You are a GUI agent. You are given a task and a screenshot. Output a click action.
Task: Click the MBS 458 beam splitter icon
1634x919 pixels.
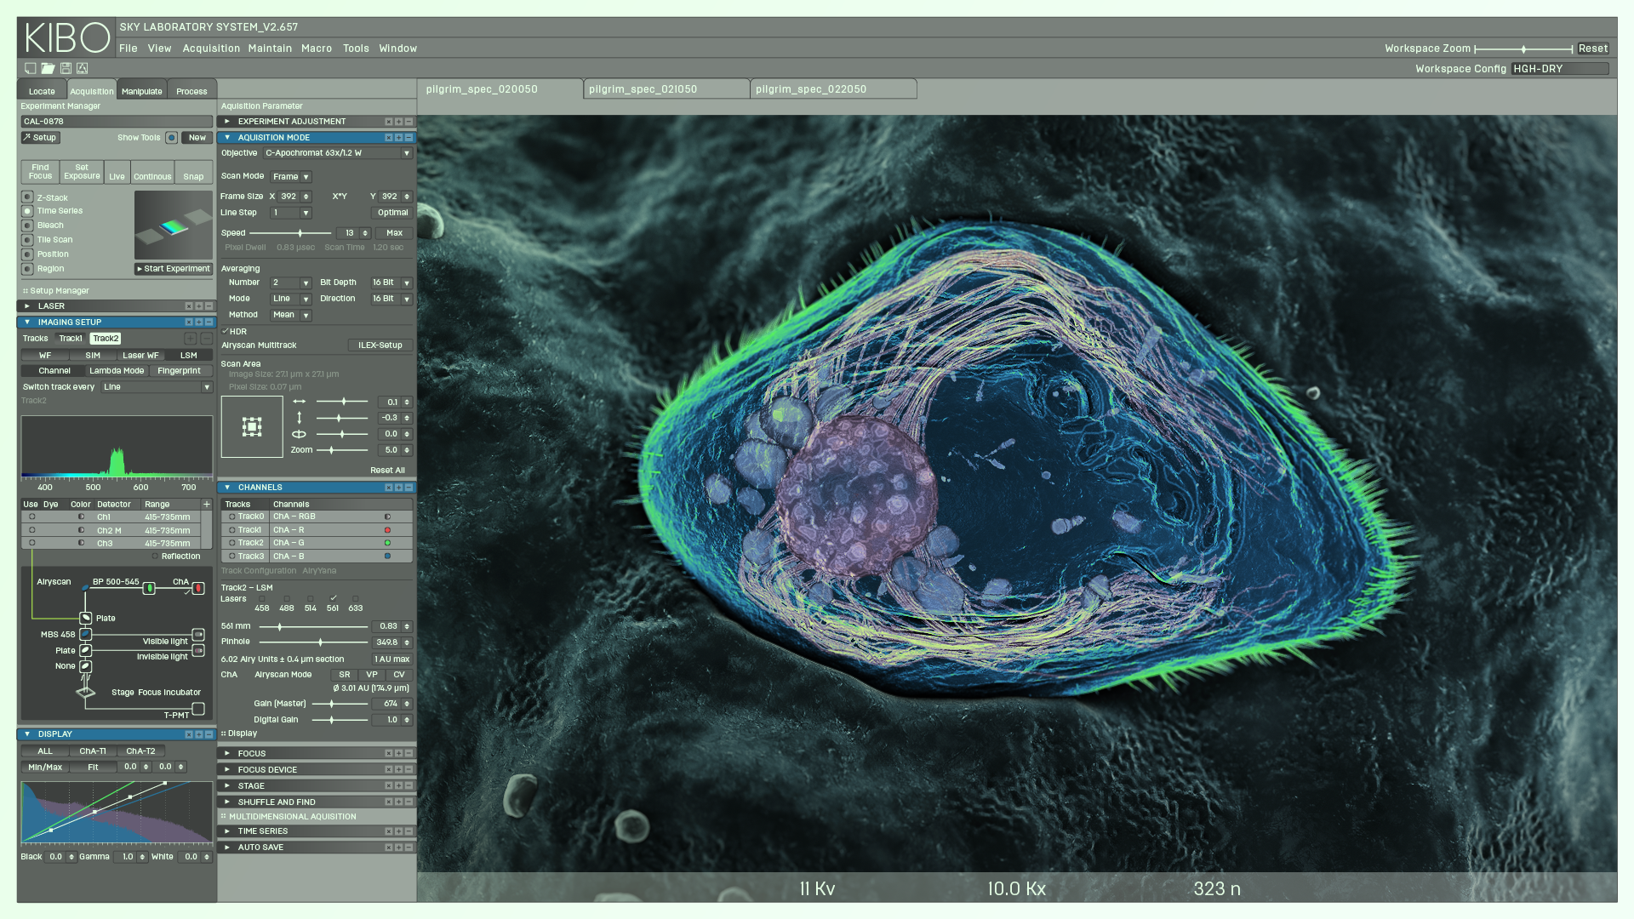click(x=85, y=635)
